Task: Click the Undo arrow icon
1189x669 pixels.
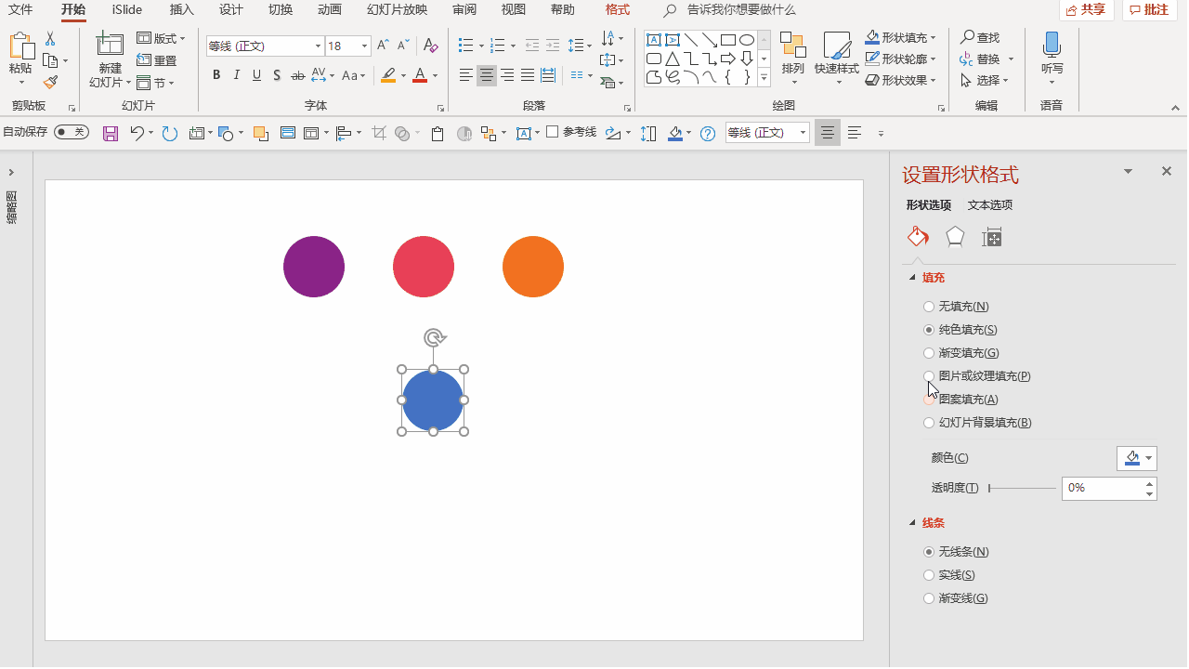Action: [137, 134]
